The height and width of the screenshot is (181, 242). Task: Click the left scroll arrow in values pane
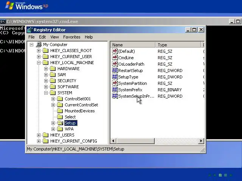pos(113,141)
